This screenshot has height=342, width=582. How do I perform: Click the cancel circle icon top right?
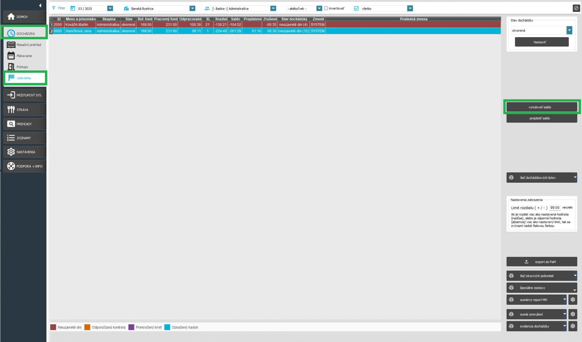coord(576,9)
